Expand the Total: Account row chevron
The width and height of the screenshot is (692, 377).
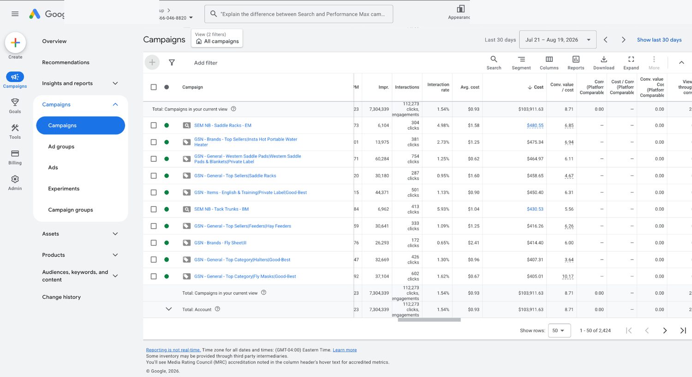(x=169, y=309)
